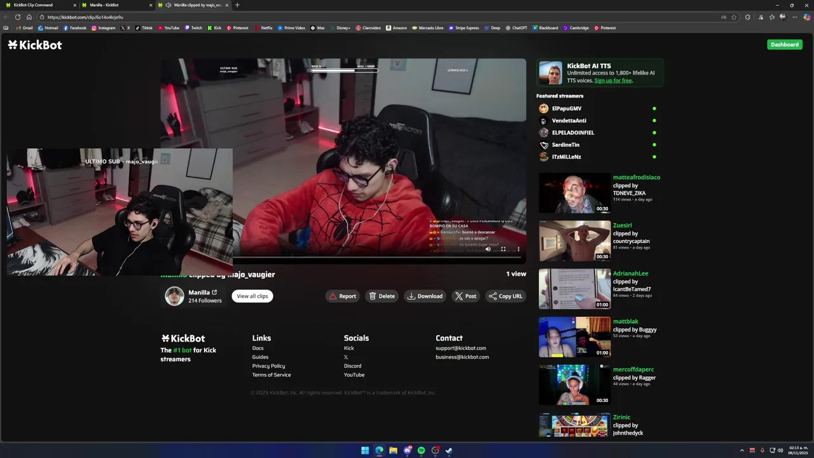Image resolution: width=814 pixels, height=458 pixels.
Task: Mute the clip video volume
Action: tap(488, 249)
